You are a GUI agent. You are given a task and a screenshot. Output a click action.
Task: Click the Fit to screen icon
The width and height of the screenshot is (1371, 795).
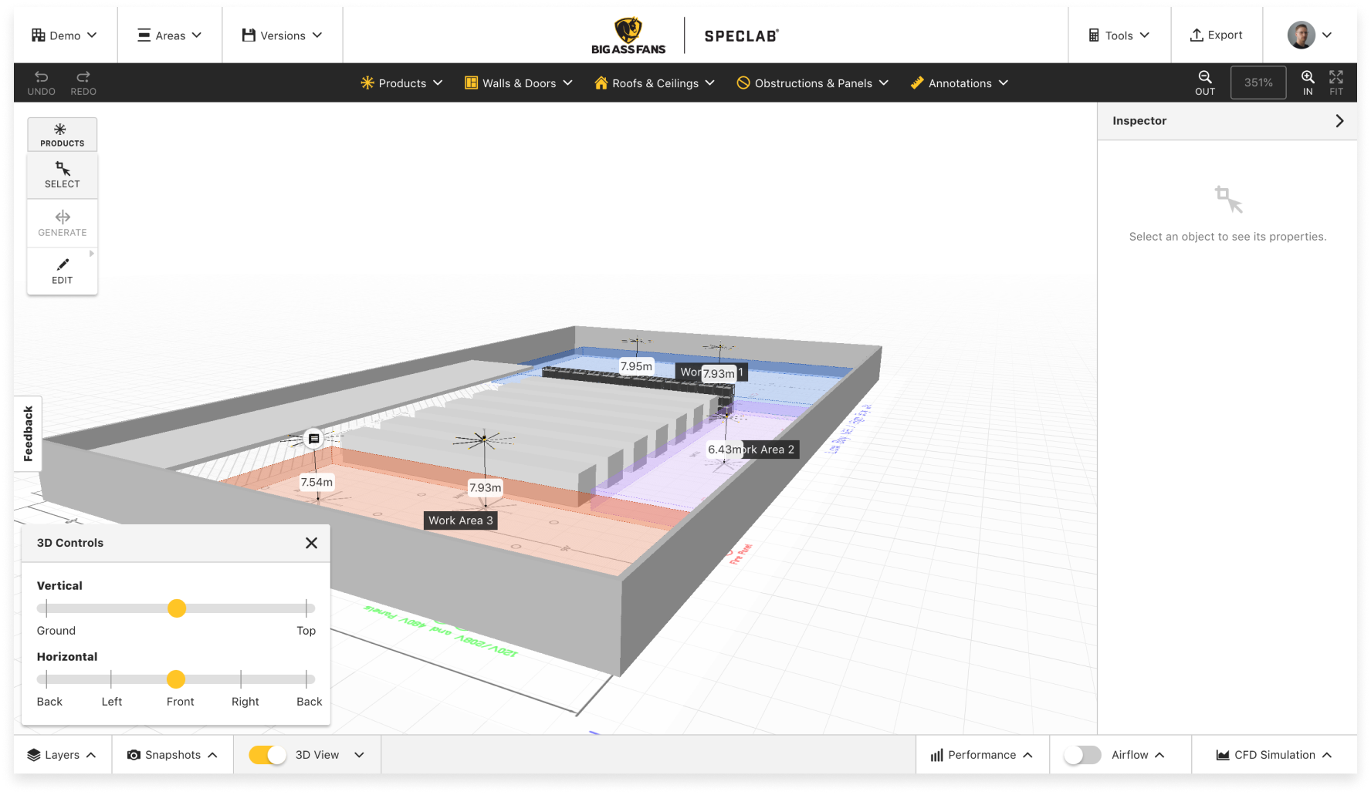pyautogui.click(x=1336, y=77)
